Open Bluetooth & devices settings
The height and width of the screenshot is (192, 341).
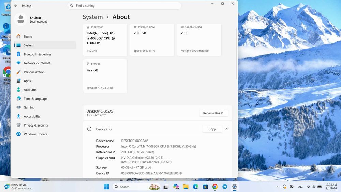pyautogui.click(x=45, y=54)
